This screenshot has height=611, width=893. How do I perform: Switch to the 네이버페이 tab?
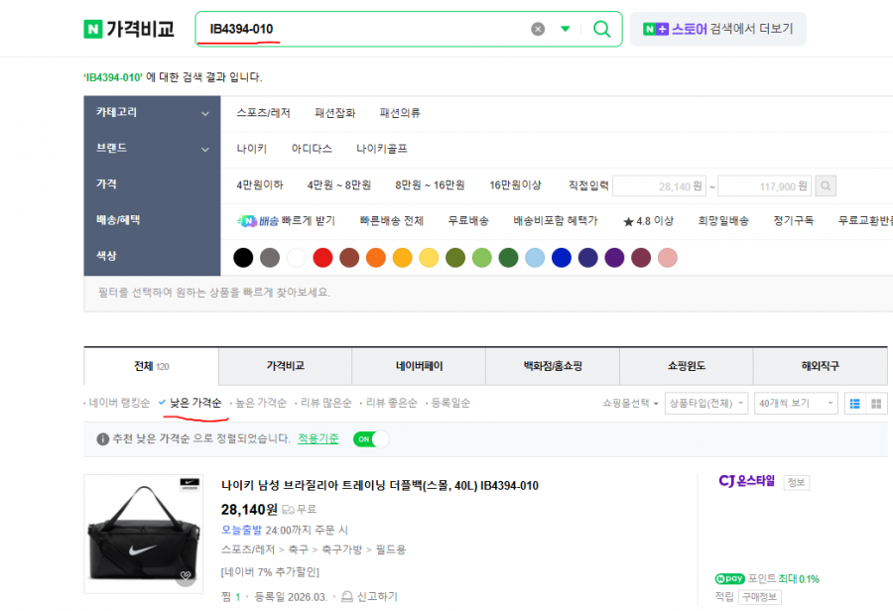tap(419, 366)
